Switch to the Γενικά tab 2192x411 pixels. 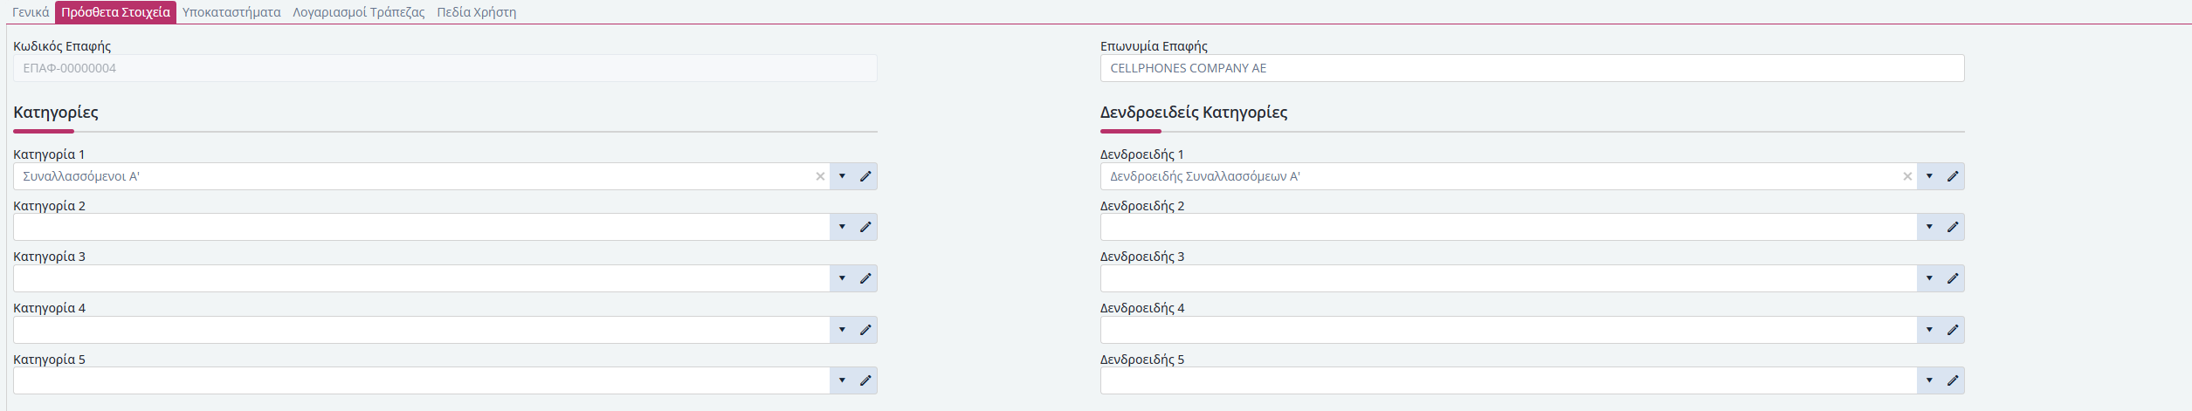point(31,12)
